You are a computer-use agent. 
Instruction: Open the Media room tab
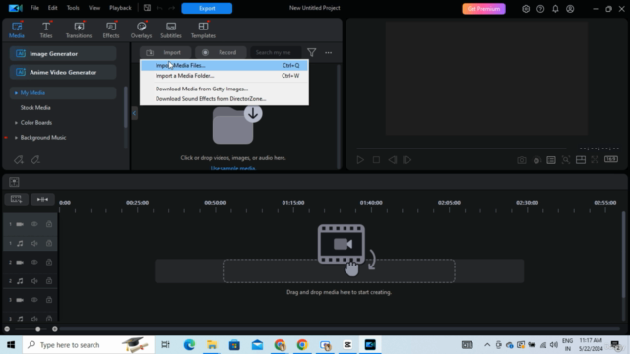pyautogui.click(x=17, y=30)
